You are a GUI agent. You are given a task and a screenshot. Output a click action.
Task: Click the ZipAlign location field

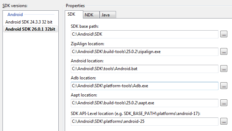[x=144, y=52]
